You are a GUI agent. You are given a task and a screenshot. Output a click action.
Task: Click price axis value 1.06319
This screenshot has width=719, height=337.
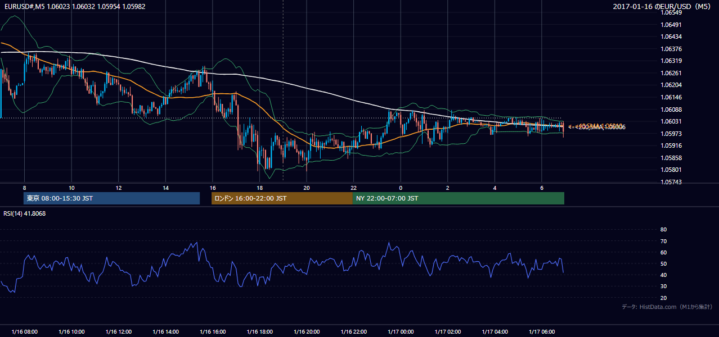point(671,61)
